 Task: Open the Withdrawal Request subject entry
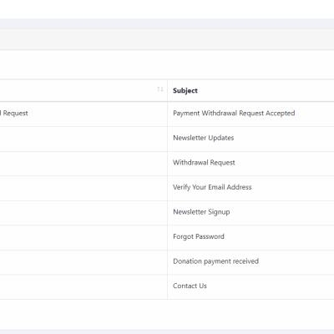coord(204,163)
